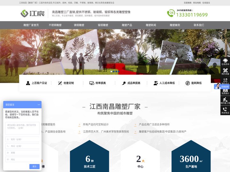Open the 雕塑新闻 navigation item
Screen dimensions: 230x172
click(x=151, y=25)
